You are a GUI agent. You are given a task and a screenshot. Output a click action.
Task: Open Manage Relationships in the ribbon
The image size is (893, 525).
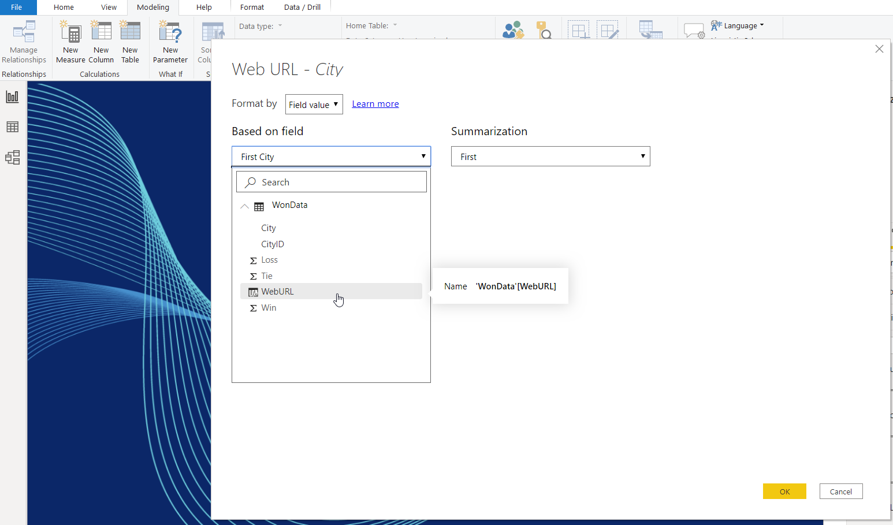point(24,42)
